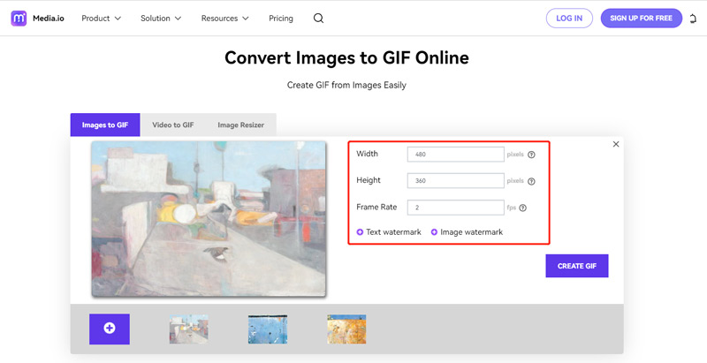Switch to the Video to GIF tab
The height and width of the screenshot is (363, 707).
pos(173,125)
